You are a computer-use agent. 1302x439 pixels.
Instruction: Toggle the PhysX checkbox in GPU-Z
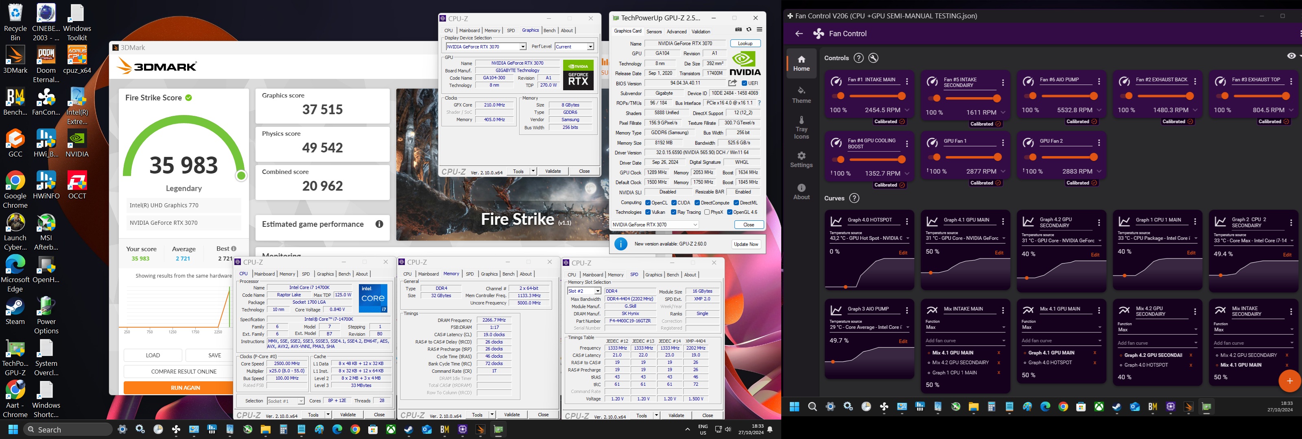pyautogui.click(x=707, y=212)
